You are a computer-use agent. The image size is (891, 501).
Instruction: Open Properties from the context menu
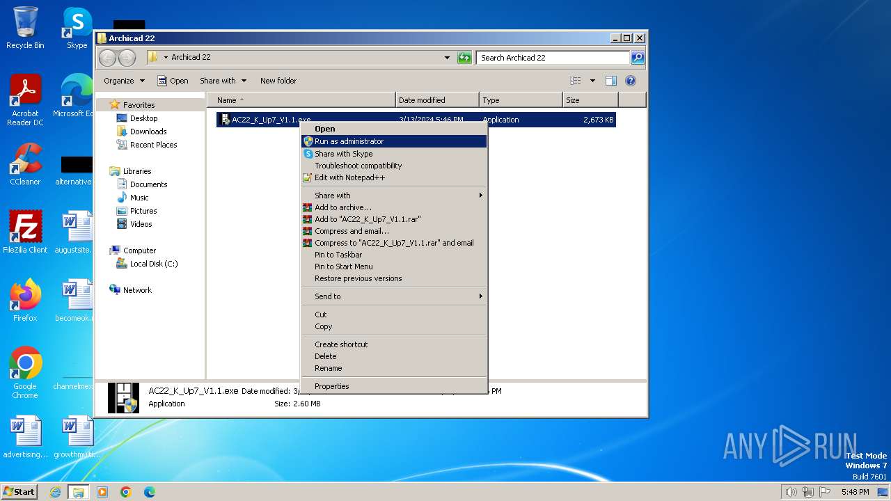click(x=393, y=386)
